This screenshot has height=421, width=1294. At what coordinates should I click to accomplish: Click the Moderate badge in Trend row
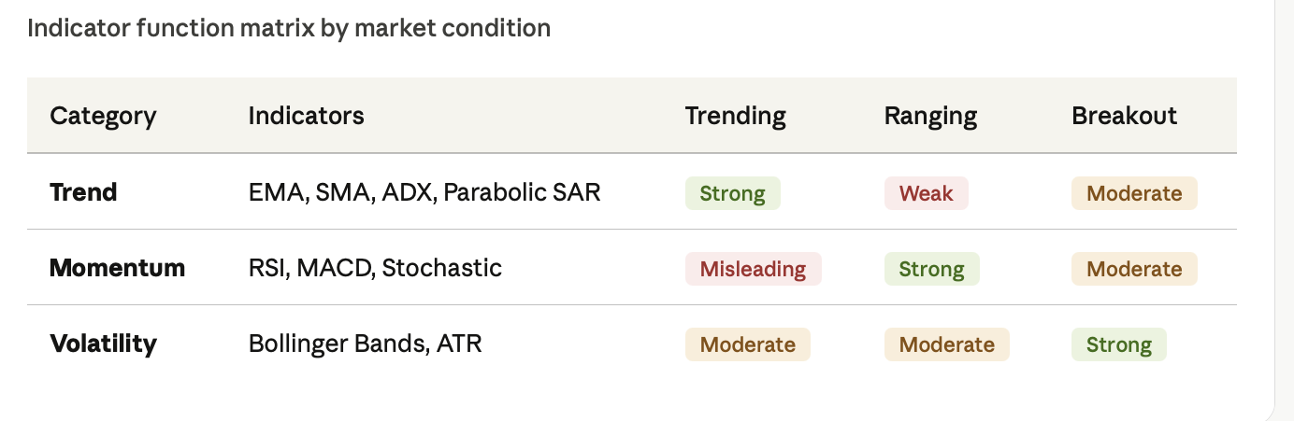(1134, 193)
